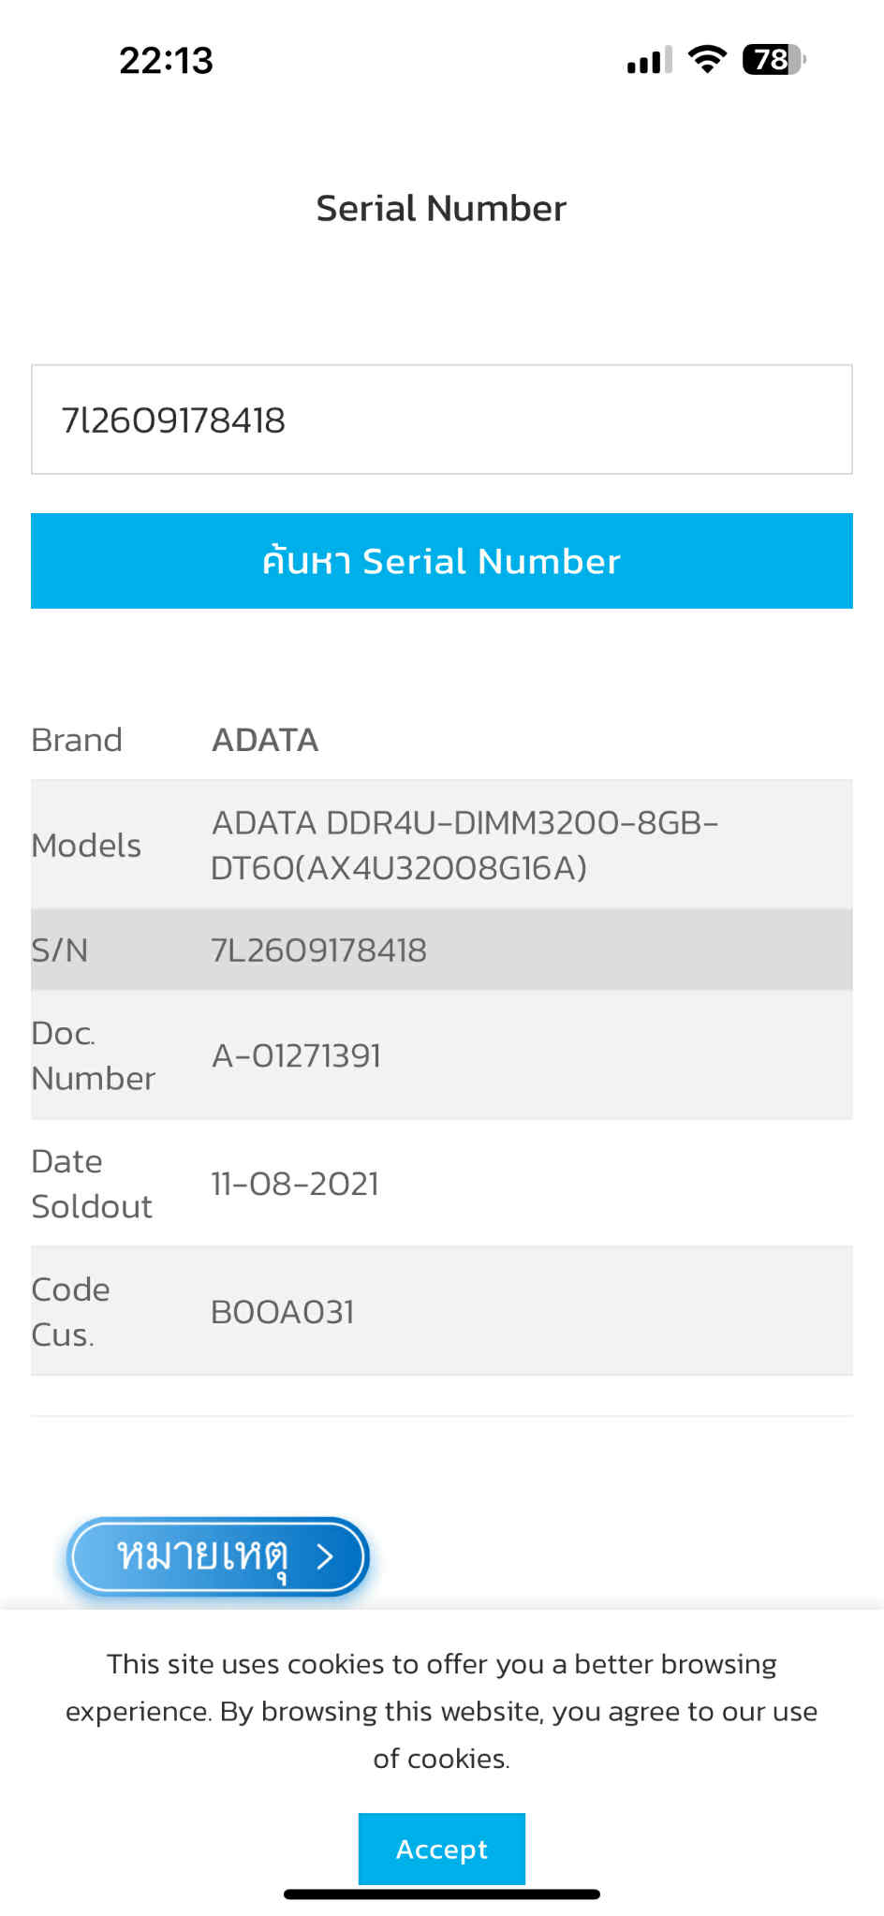884x1916 pixels.
Task: Click the serial number input field
Action: coord(442,420)
